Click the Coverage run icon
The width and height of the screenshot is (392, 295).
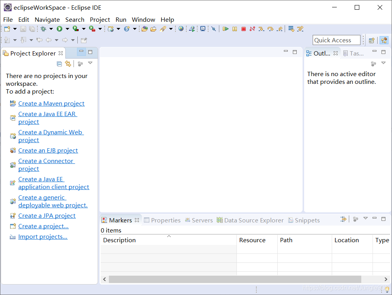[76, 29]
